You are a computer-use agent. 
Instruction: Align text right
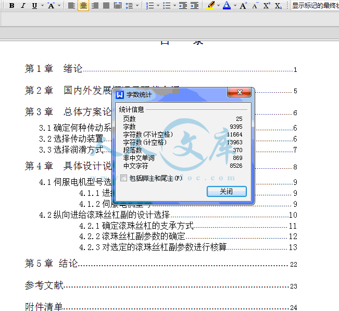click(95, 5)
